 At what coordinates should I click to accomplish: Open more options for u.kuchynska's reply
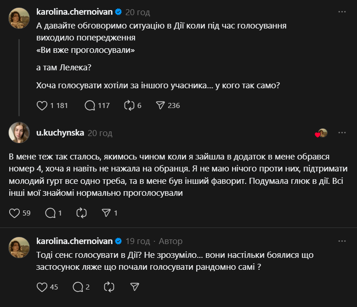(342, 133)
